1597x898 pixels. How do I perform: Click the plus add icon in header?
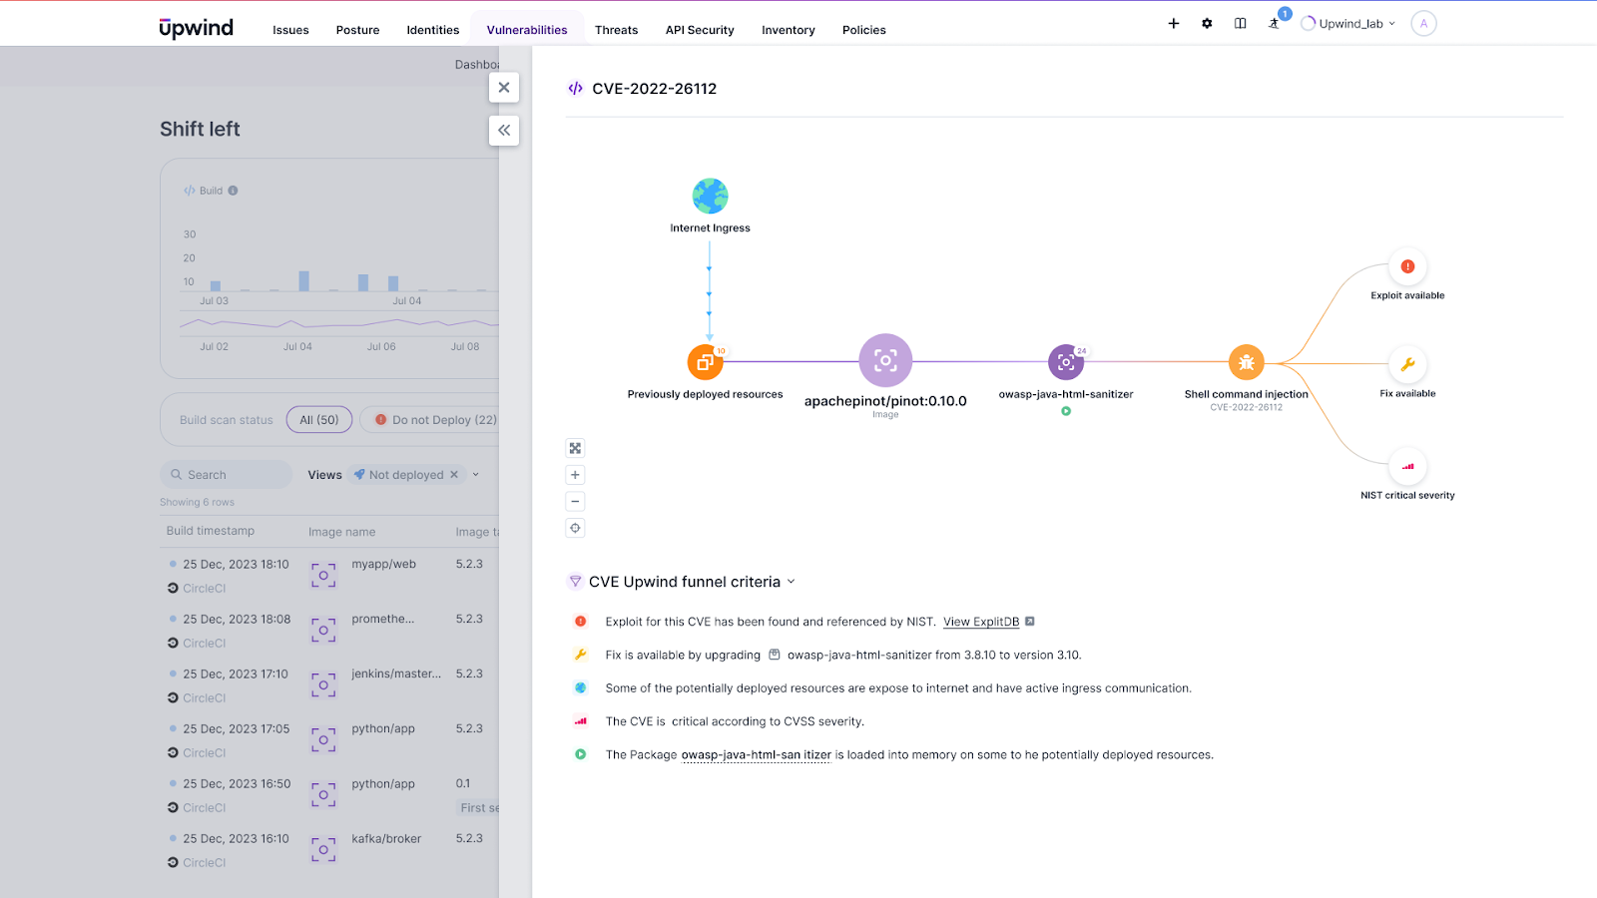1174,23
